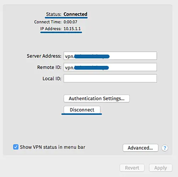Open Authentication Settings dialog
The image size is (178, 177).
point(97,98)
